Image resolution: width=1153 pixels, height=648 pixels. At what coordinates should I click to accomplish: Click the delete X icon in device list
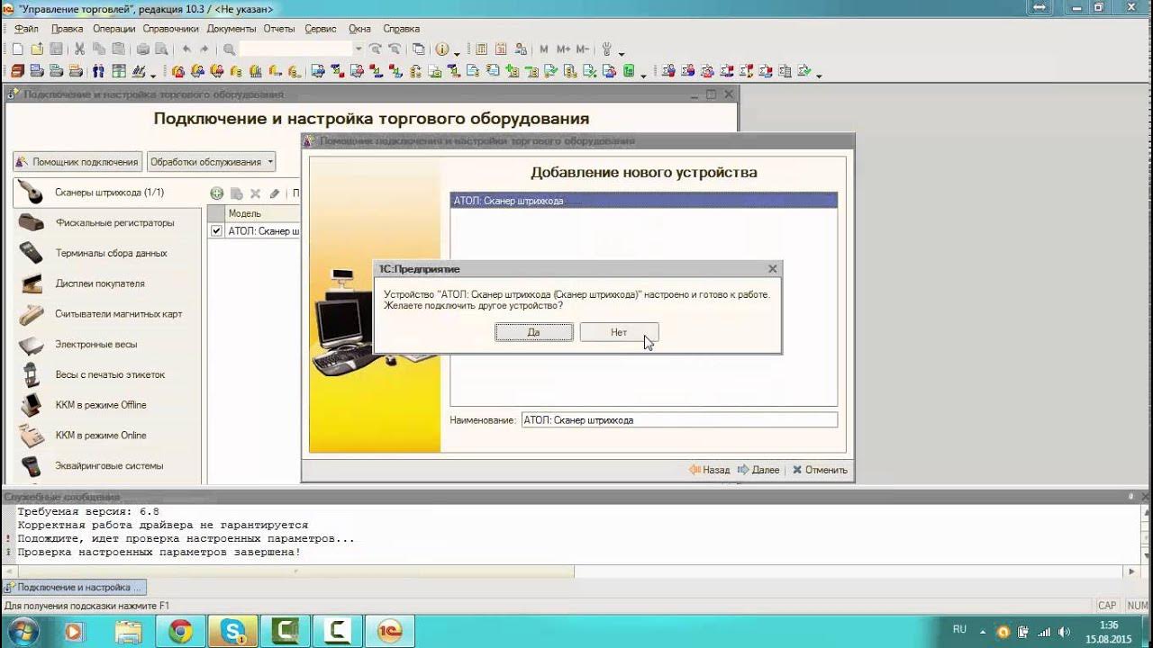point(255,193)
